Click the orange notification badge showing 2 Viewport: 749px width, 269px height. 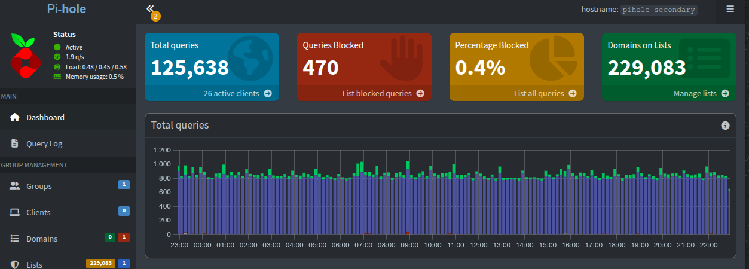155,17
